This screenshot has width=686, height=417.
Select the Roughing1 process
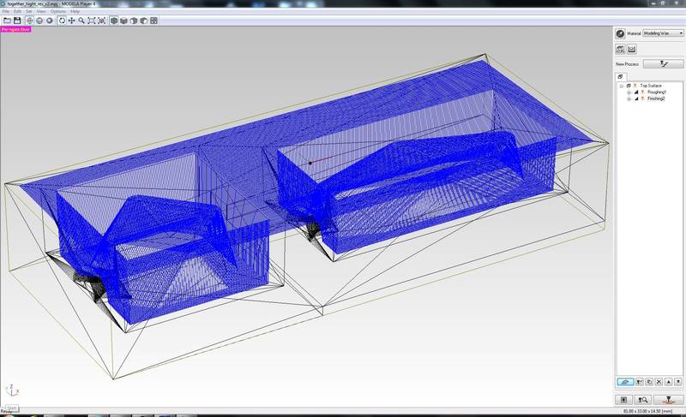tap(657, 92)
